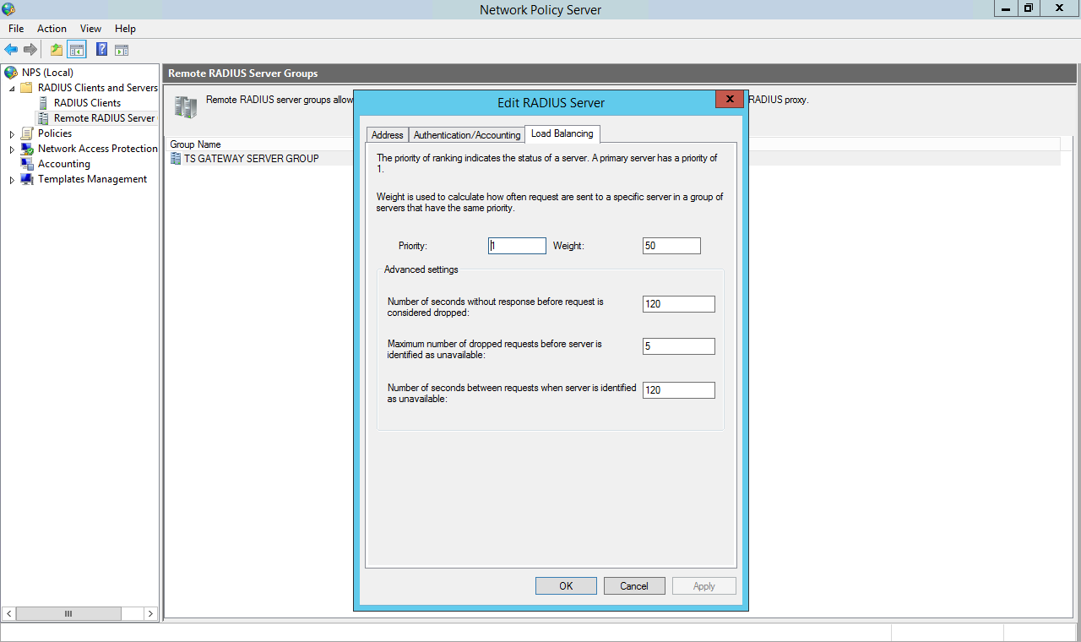Select Accounting in the tree
The width and height of the screenshot is (1081, 642).
[x=63, y=164]
